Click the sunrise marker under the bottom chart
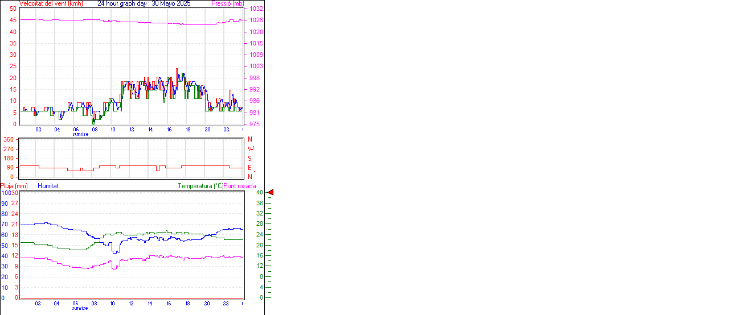 coord(80,308)
